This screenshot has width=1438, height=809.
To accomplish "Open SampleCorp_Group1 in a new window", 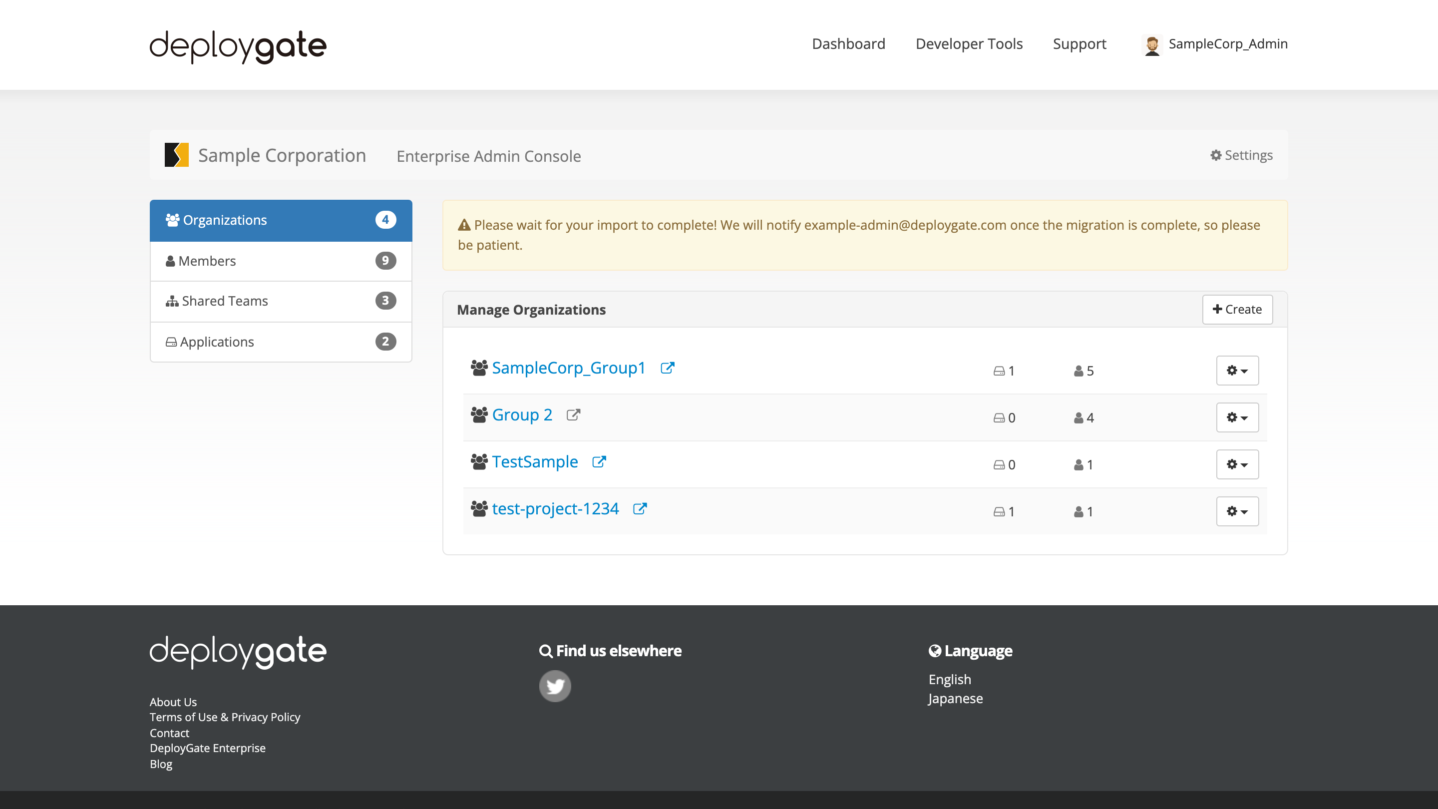I will (668, 368).
